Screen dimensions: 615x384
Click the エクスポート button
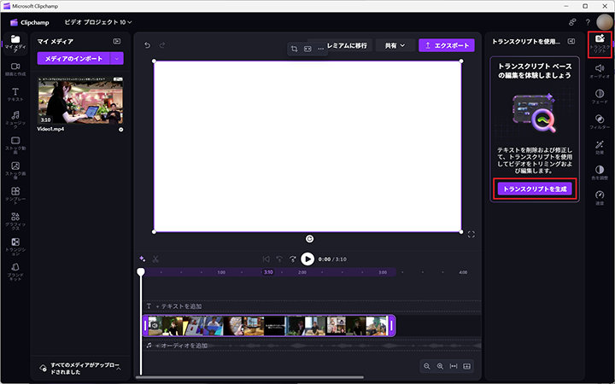447,45
